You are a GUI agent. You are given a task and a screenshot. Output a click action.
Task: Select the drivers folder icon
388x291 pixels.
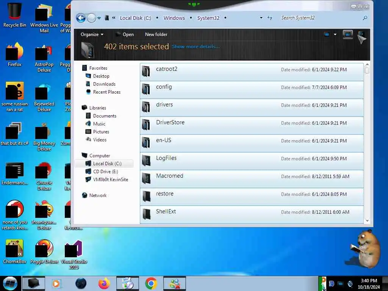146,107
